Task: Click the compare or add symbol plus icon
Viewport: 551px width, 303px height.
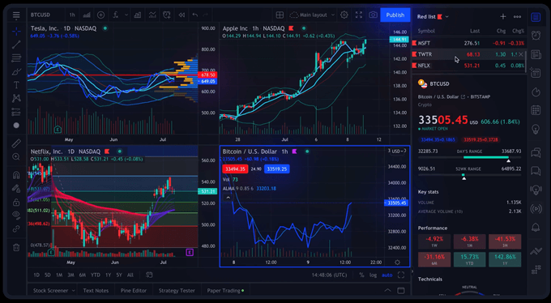Action: point(100,15)
